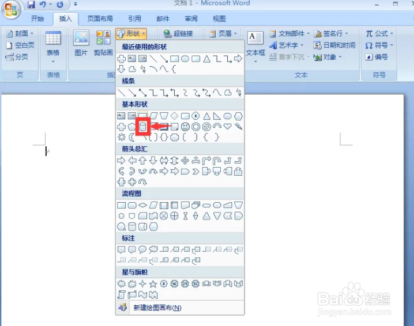
Task: Switch to the 视图 tab
Action: pos(219,19)
